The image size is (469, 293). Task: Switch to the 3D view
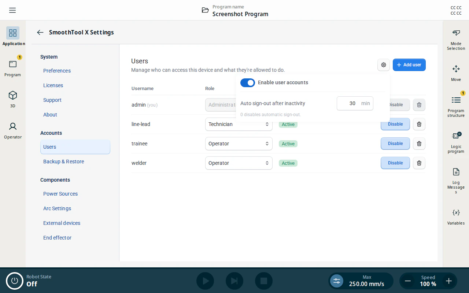[13, 99]
